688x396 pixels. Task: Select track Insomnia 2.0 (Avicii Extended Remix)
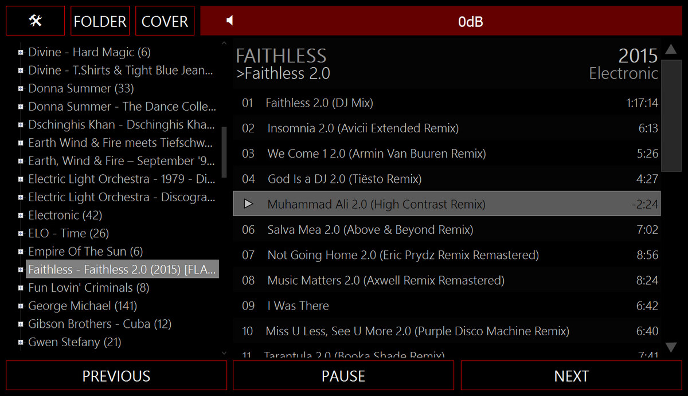coord(447,128)
